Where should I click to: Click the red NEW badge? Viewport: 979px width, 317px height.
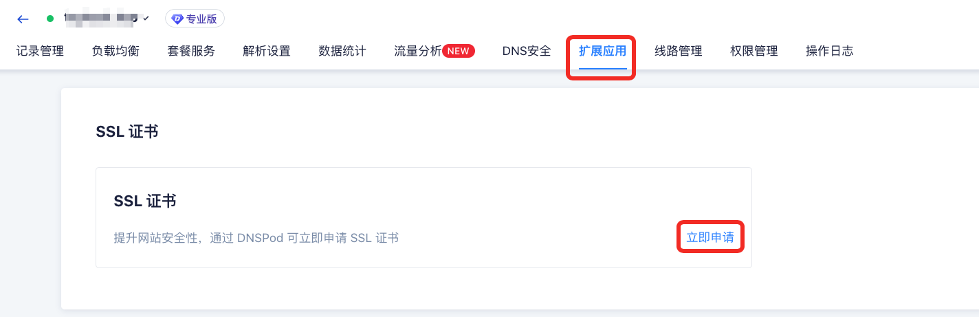[459, 51]
